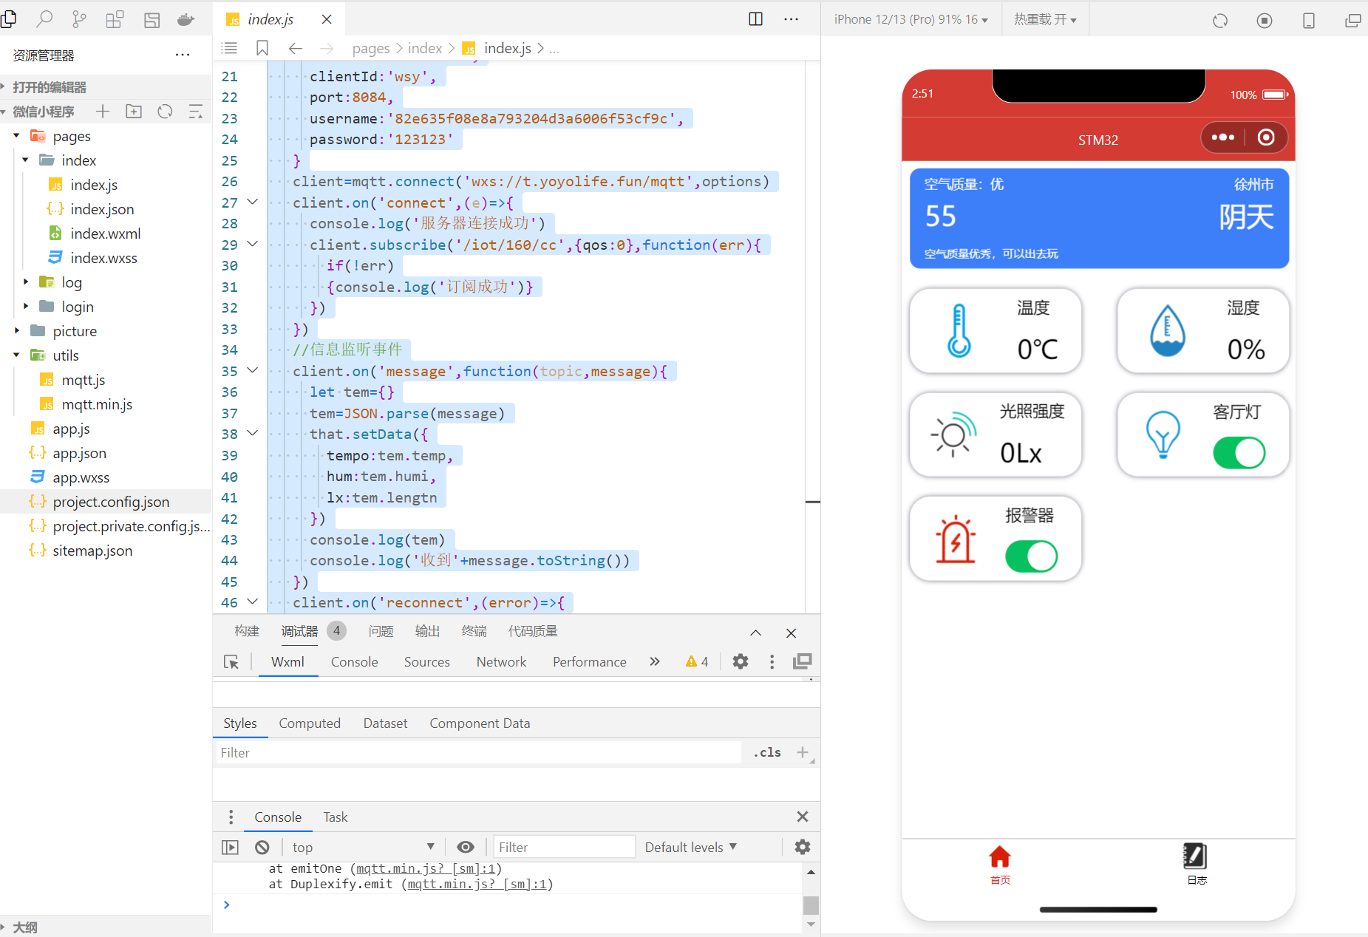Open the search icon in activity bar
The height and width of the screenshot is (937, 1368).
pyautogui.click(x=44, y=19)
